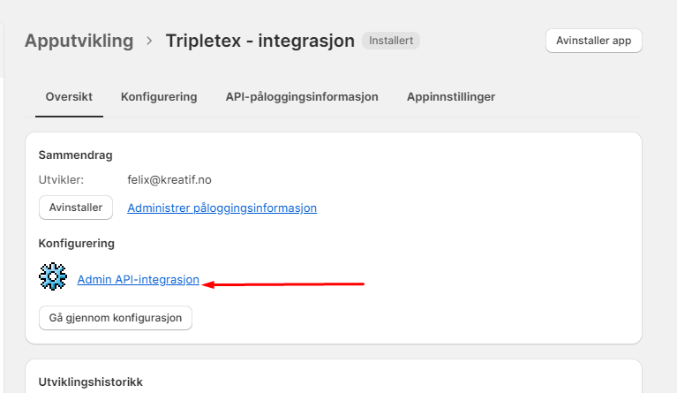The width and height of the screenshot is (677, 393).
Task: Switch to the Oversikt tab
Action: pyautogui.click(x=69, y=97)
